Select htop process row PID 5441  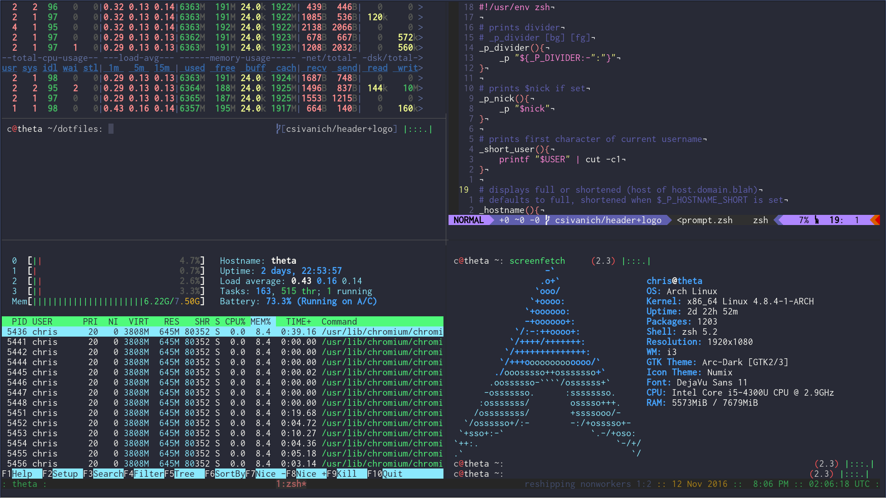point(222,342)
